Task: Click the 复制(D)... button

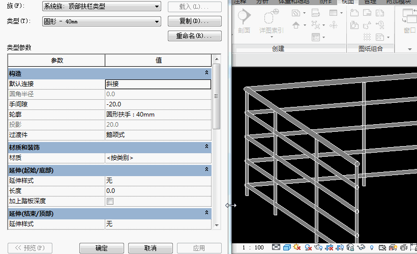Action: pos(194,21)
